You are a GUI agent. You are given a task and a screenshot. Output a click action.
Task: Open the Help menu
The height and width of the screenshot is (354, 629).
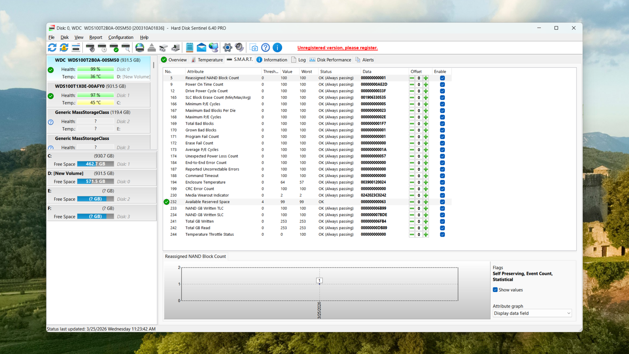tap(144, 37)
